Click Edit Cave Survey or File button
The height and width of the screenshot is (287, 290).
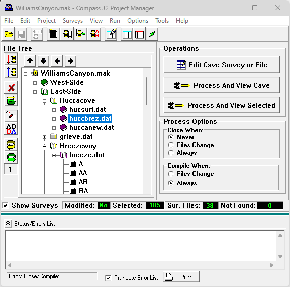tap(222, 65)
